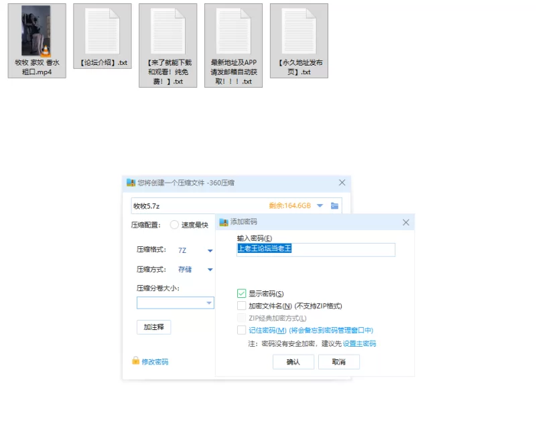Click the 添加密码 dialog title icon
Viewport: 536px width, 437px height.
224,222
